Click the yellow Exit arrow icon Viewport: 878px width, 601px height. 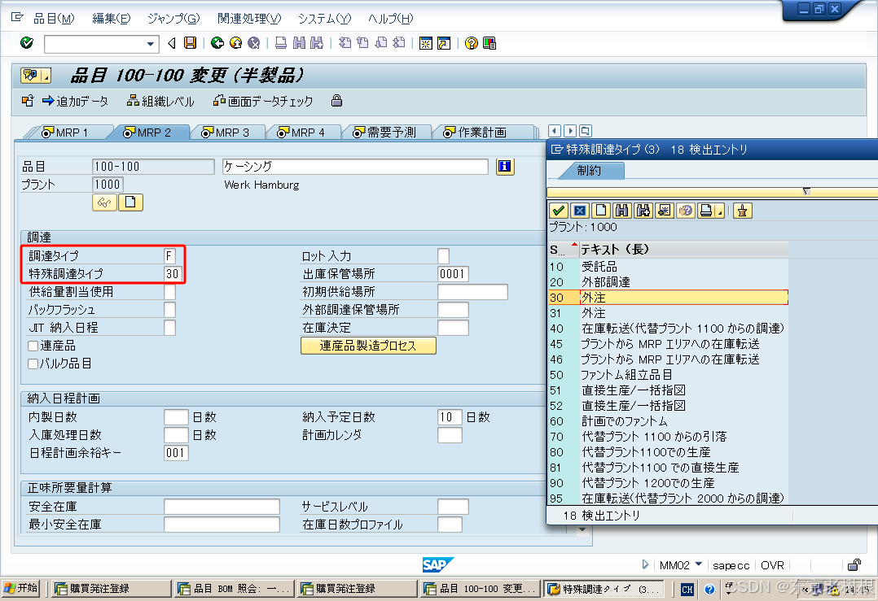[x=235, y=43]
